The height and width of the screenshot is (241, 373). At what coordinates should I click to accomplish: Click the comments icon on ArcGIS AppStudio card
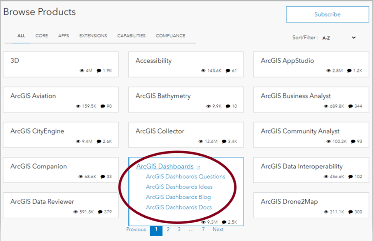[x=349, y=70]
